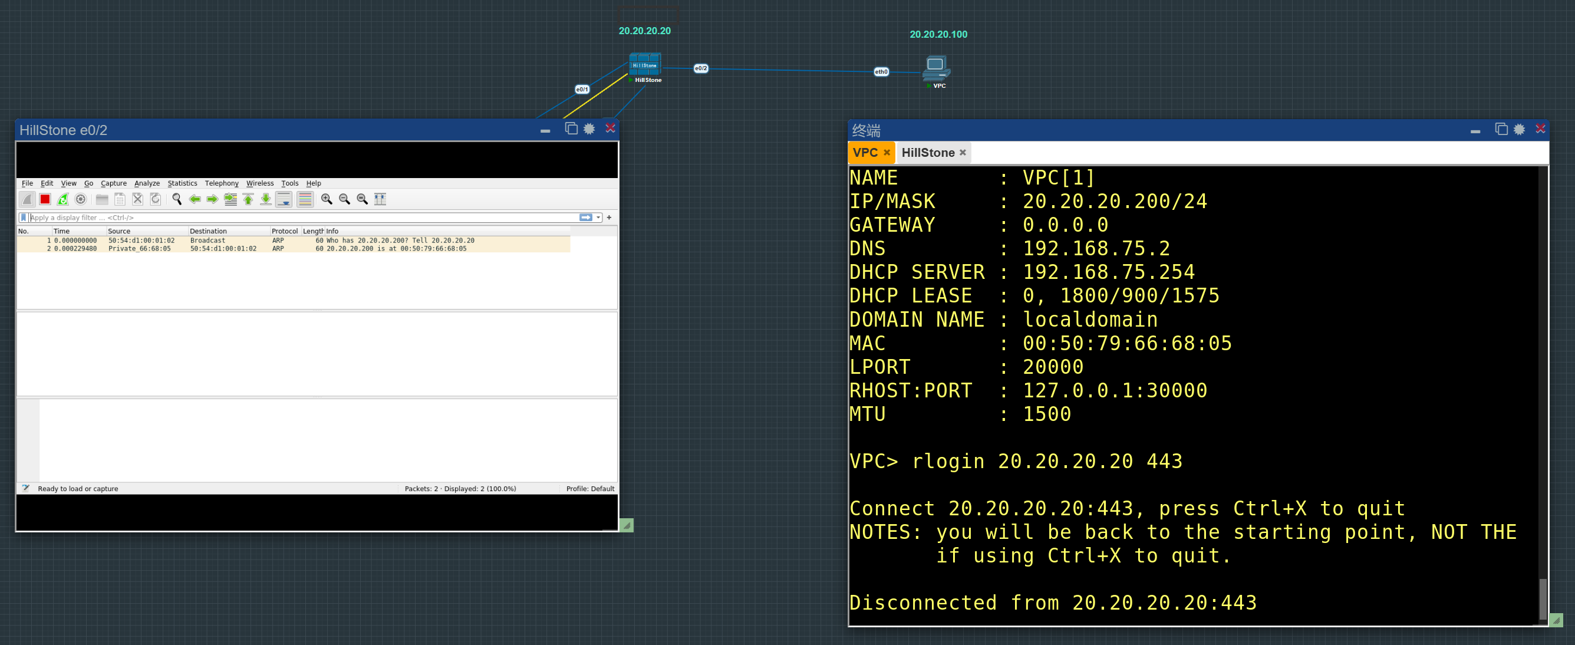Toggle packet list colorization
Screen dimensions: 1575x645
click(x=305, y=199)
